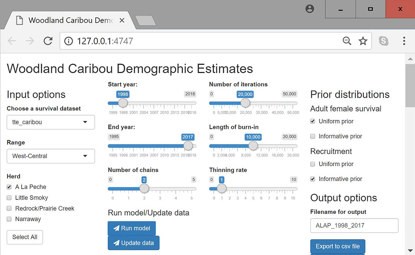This screenshot has width=415, height=255.
Task: Click the 'Number of chains' label
Action: (x=133, y=170)
